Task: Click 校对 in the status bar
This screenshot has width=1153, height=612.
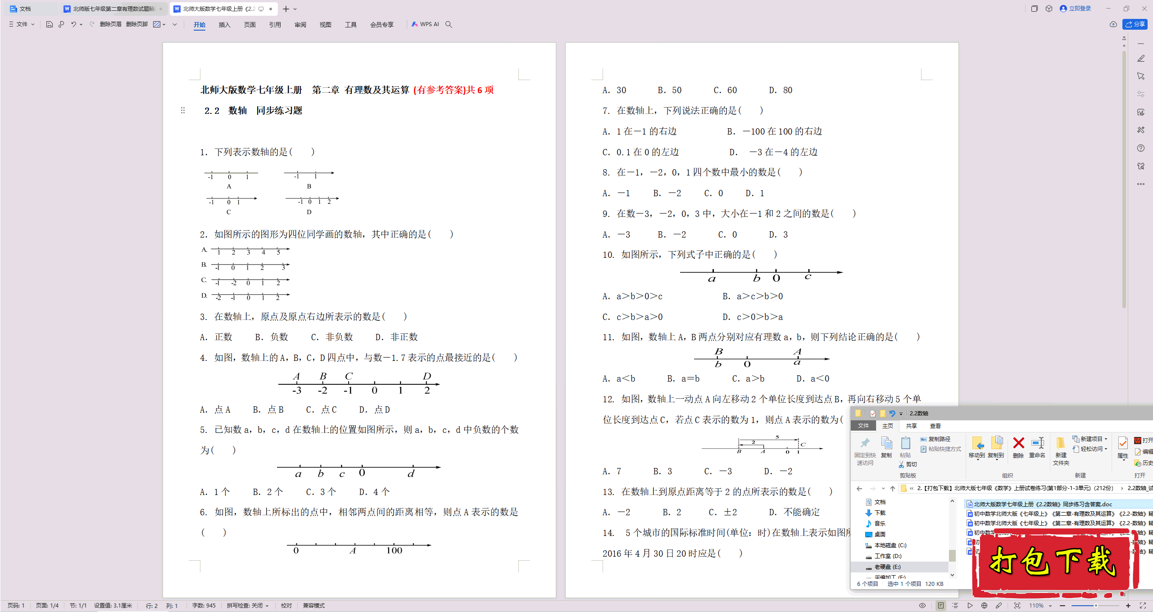Action: pos(286,606)
